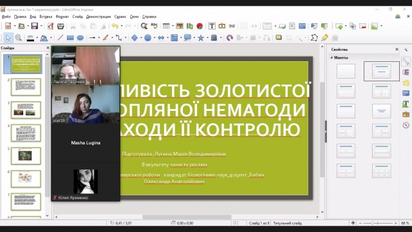Open the Вставка menu
412x232 pixels.
point(46,17)
